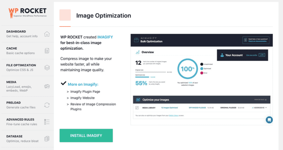Image resolution: width=283 pixels, height=150 pixels.
Task: Click the Preload refresh icon
Action: point(47,105)
